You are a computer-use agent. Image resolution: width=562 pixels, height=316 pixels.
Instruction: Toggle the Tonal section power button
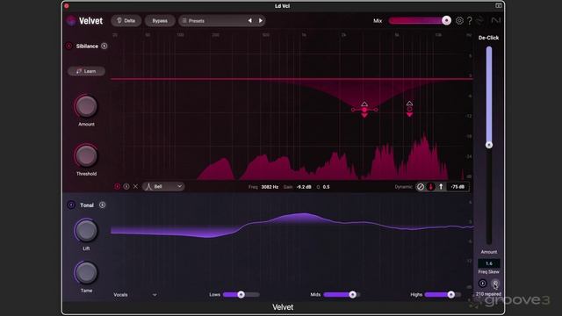click(x=71, y=205)
